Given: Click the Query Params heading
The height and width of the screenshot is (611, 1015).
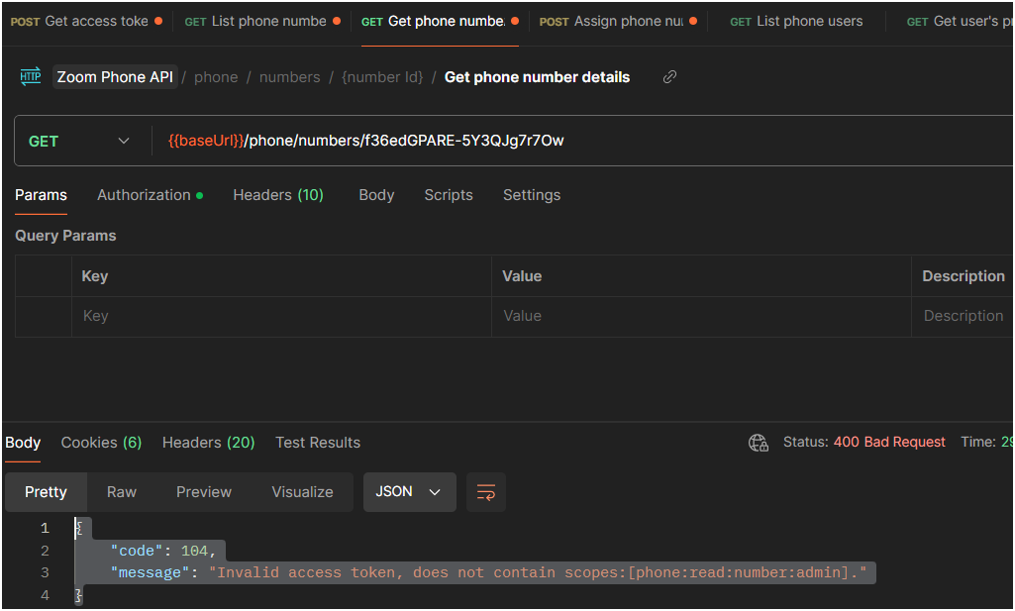Looking at the screenshot, I should coord(65,236).
